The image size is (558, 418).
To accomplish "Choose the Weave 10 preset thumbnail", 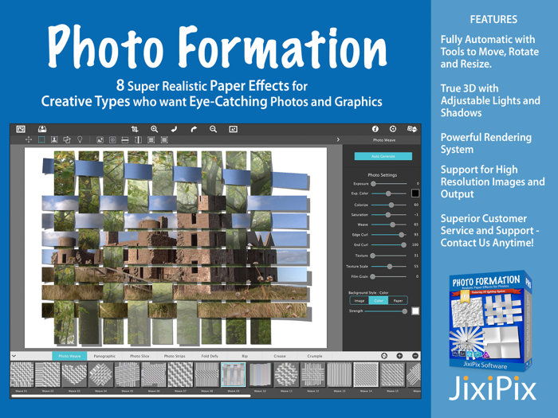I will (260, 375).
